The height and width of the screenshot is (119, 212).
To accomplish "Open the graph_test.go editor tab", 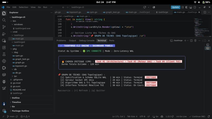I will (111, 12).
